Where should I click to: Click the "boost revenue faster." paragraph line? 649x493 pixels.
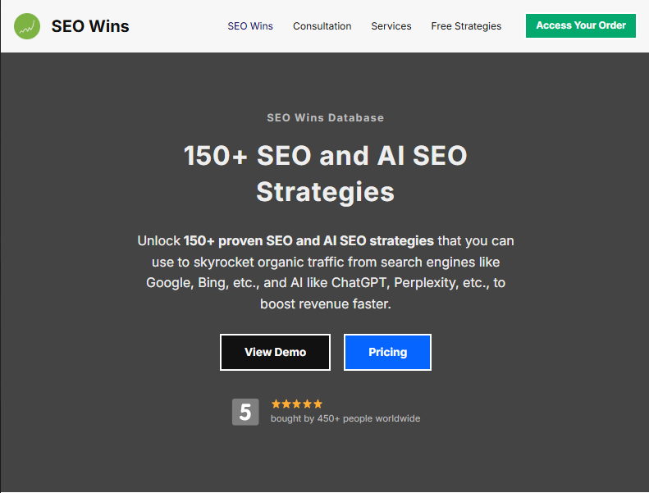[x=325, y=304]
